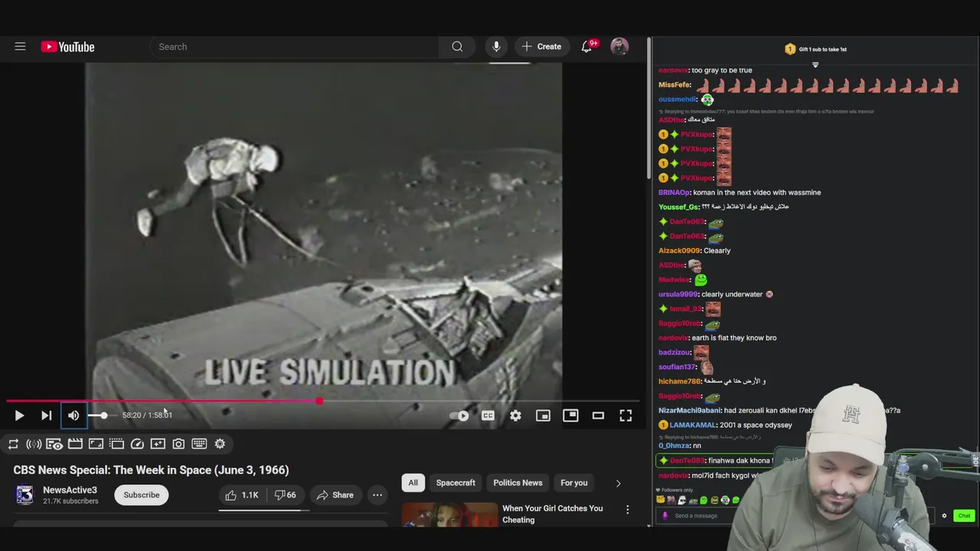The height and width of the screenshot is (551, 980).
Task: Click the first yellow emote in emote bar
Action: tap(661, 500)
